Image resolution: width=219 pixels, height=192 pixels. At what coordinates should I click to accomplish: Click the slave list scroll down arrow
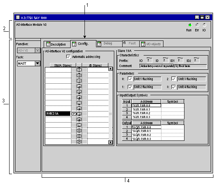pos(110,142)
